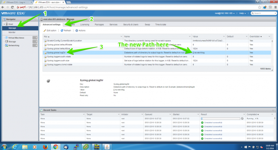This screenshot has width=278, height=150.
Task: Click the Virtual Machines icon
Action: 7,38
